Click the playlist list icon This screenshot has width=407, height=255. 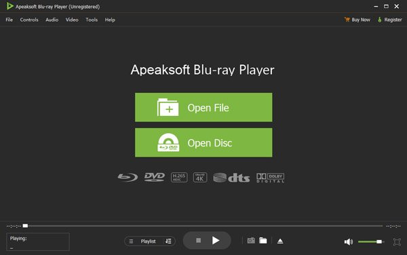131,241
